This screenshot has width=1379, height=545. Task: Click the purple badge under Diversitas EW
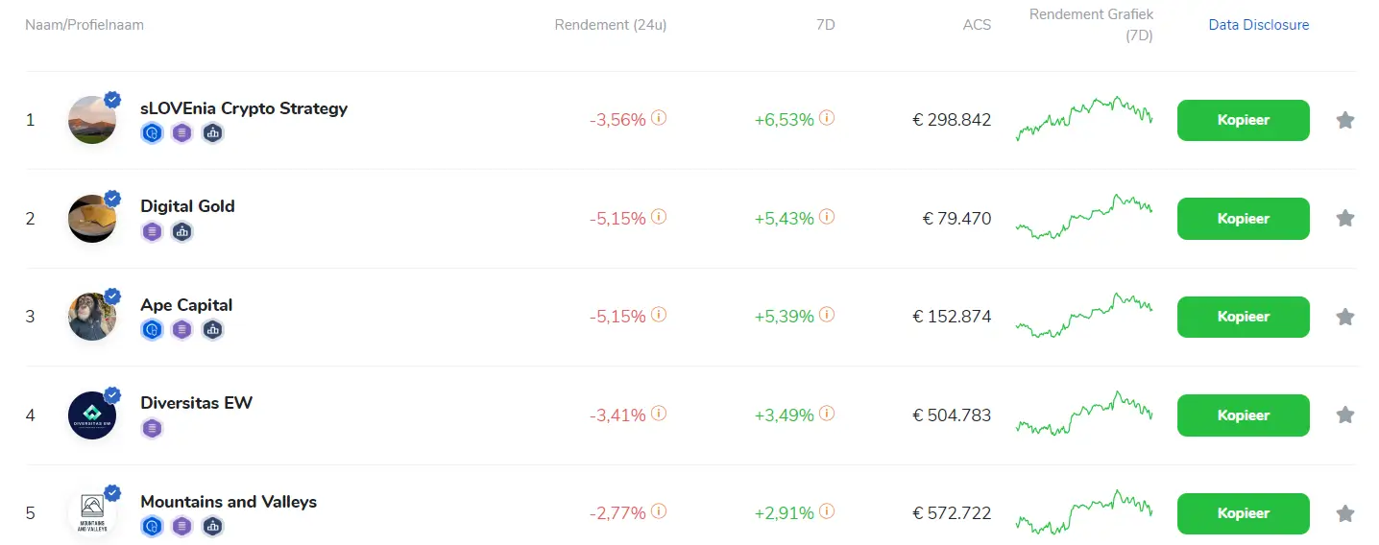[x=152, y=428]
